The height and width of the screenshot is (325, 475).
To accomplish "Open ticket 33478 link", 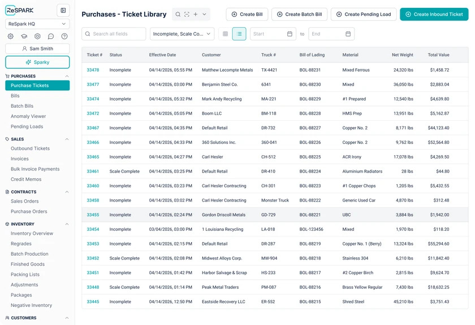I will pyautogui.click(x=93, y=70).
